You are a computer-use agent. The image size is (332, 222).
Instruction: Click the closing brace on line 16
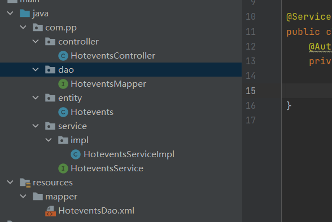click(x=289, y=105)
